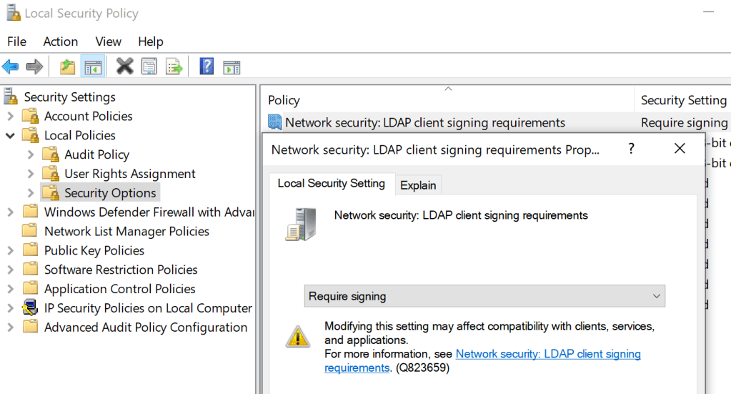Click the Policy column header
Viewport: 731px width, 394px height.
[x=284, y=101]
